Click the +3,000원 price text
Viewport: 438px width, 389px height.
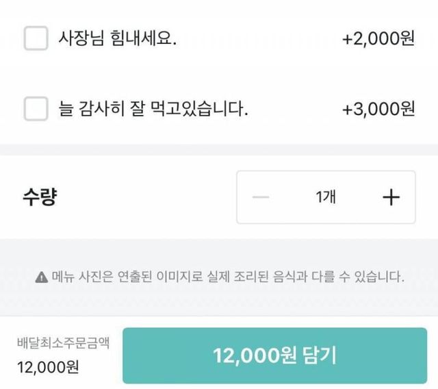378,109
